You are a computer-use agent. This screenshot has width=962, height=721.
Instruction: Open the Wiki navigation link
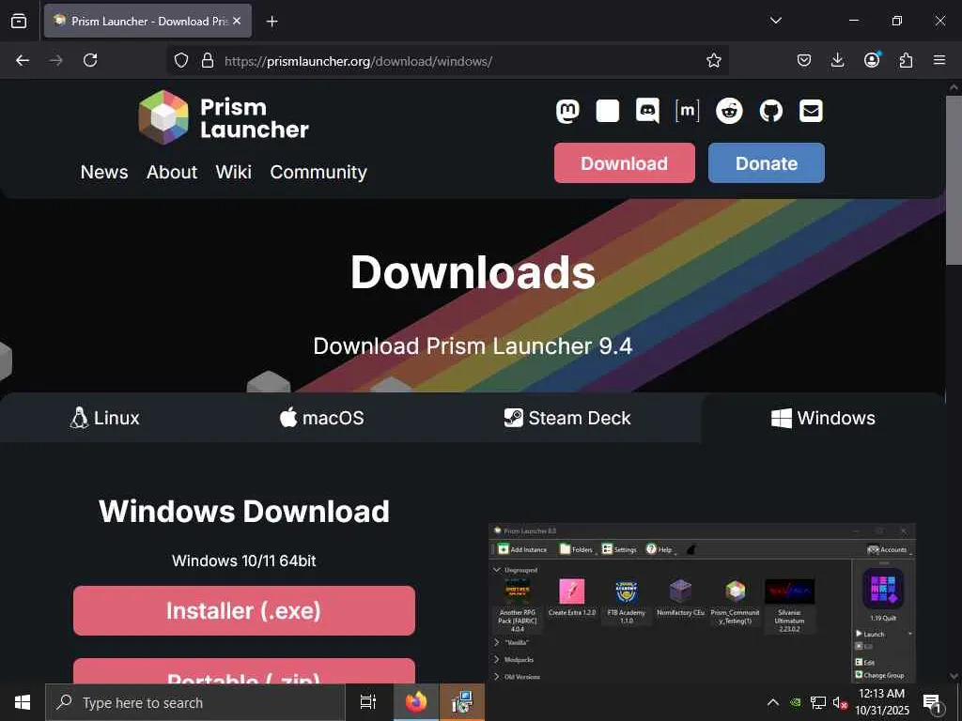233,173
